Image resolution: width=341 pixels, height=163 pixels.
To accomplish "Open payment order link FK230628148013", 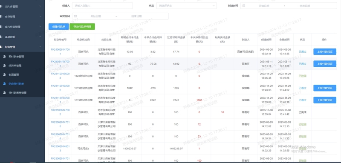I will (x=60, y=149).
